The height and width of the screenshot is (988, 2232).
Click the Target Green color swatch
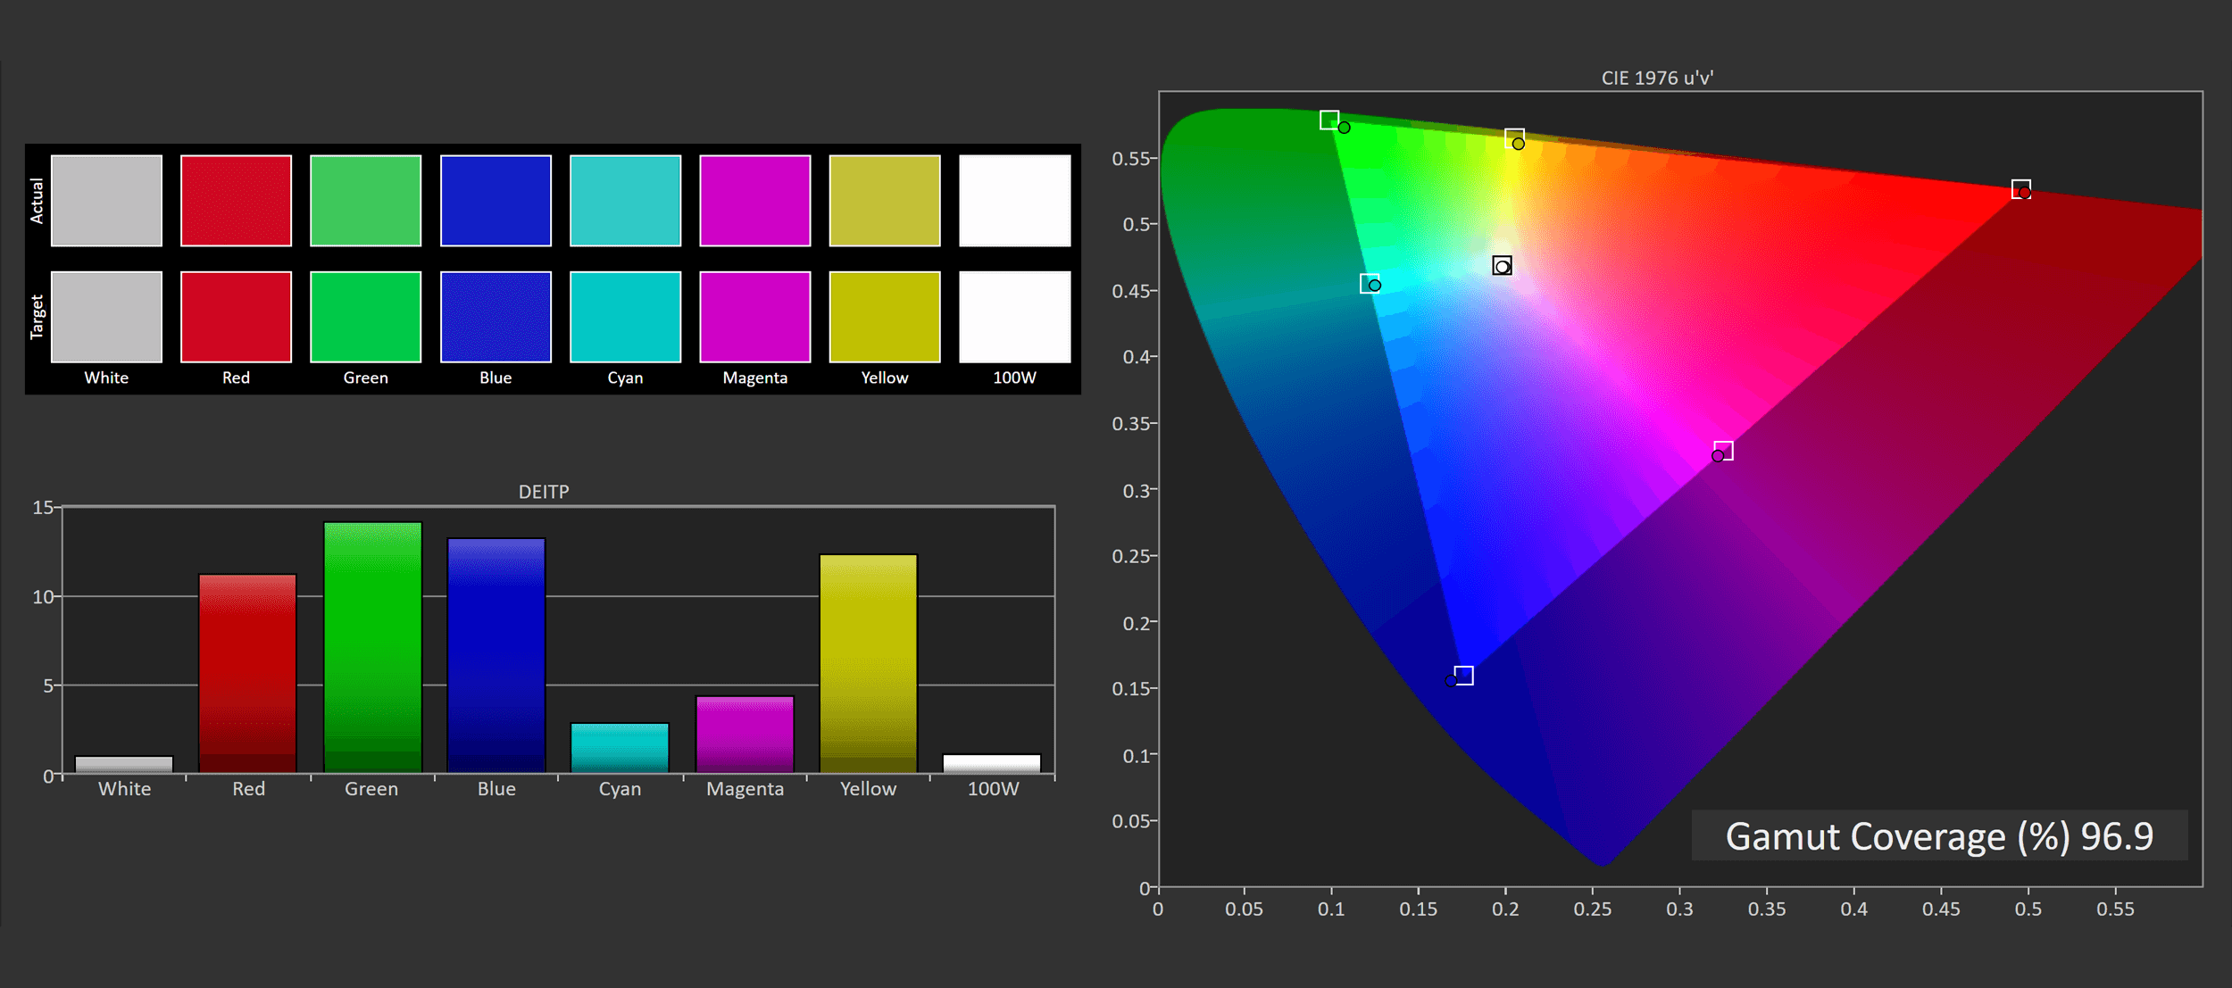click(365, 317)
